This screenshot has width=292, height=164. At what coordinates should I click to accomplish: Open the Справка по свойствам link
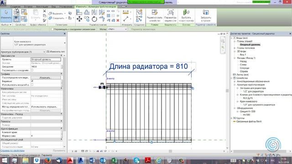pos(12,151)
